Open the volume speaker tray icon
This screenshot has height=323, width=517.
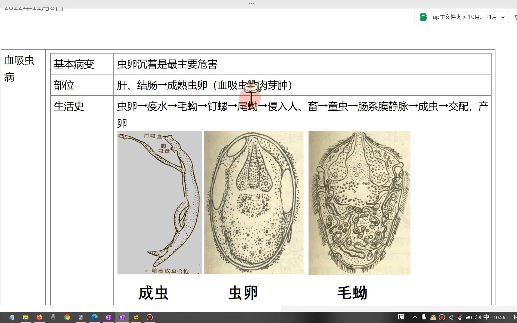tap(478, 317)
